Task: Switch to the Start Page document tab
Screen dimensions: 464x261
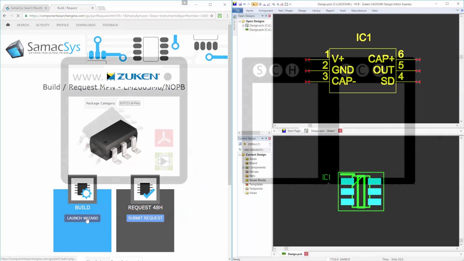Action: point(291,131)
